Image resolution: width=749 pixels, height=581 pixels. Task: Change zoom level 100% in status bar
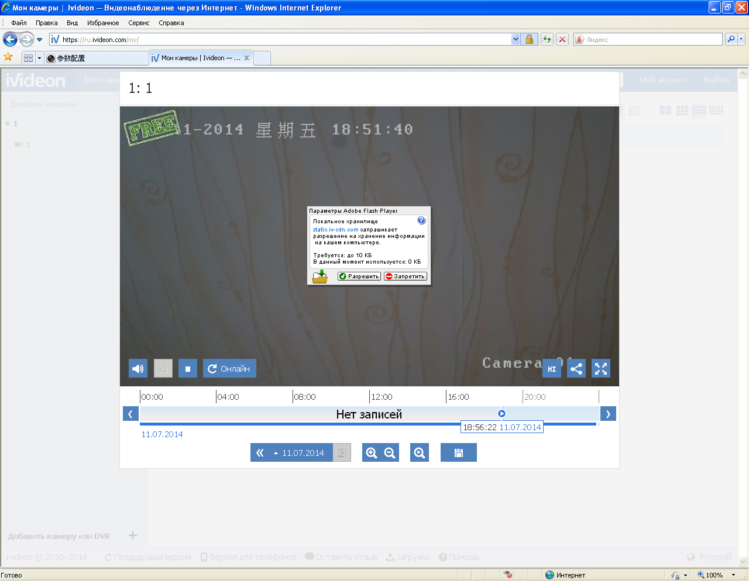pyautogui.click(x=716, y=575)
